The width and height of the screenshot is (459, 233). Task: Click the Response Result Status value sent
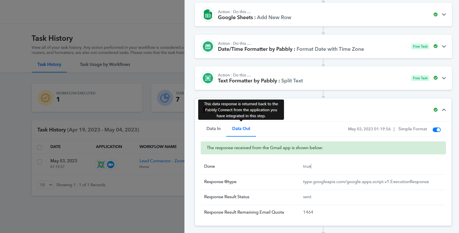307,197
